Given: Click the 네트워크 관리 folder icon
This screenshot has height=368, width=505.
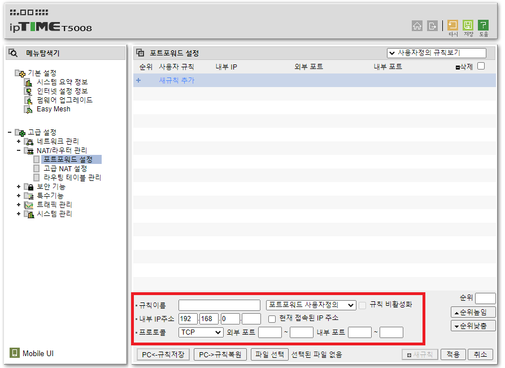Looking at the screenshot, I should [x=29, y=141].
